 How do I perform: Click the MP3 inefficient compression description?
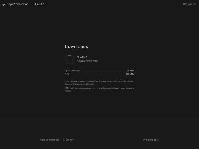(x=99, y=89)
